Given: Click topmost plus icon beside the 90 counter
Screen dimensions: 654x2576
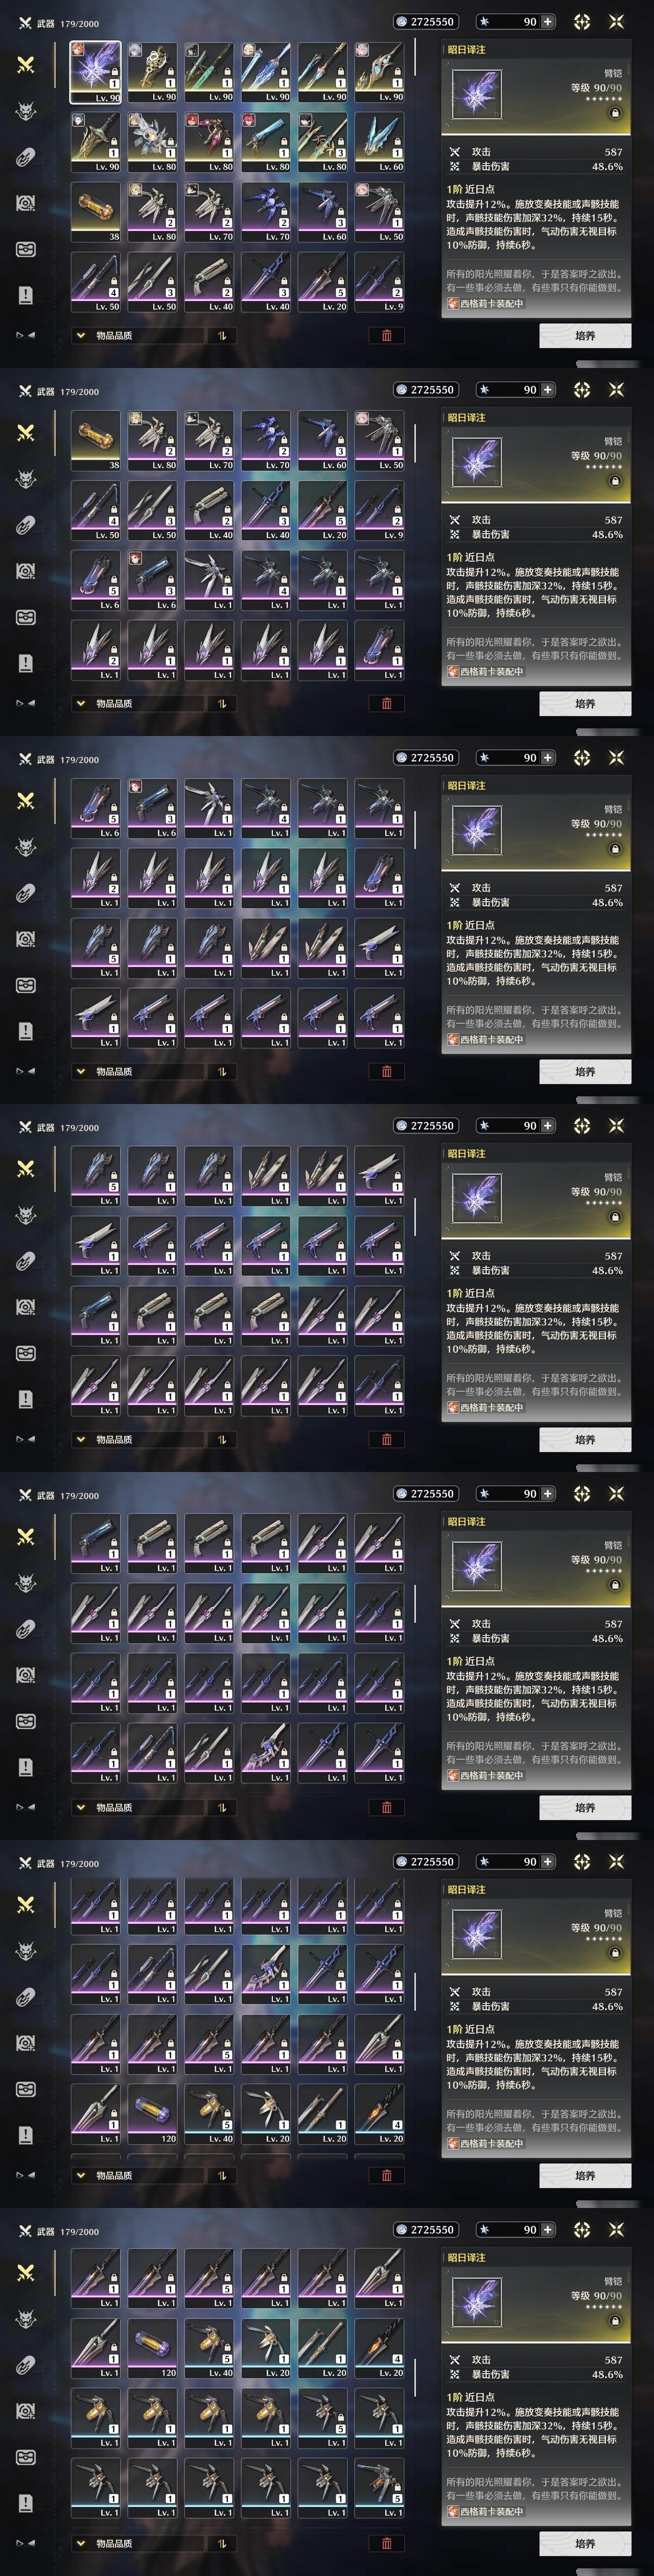Looking at the screenshot, I should click(x=547, y=21).
